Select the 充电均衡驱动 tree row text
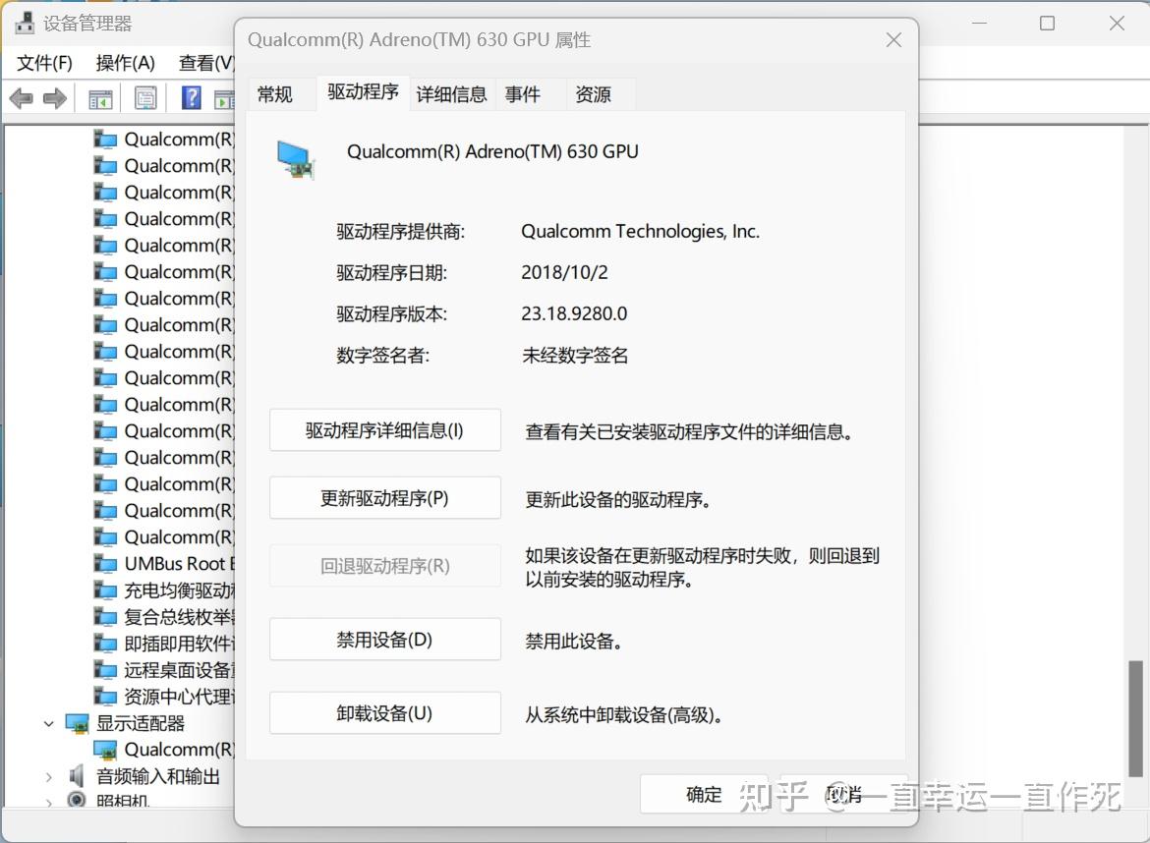Viewport: 1150px width, 843px height. point(180,590)
